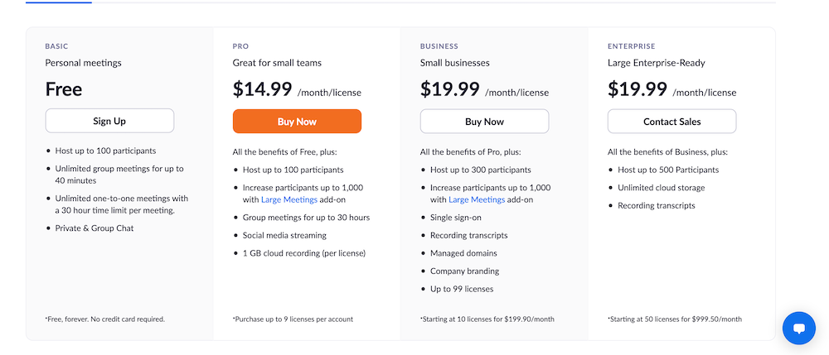Select the BUSINESS plan heading
Viewport: 829px width, 355px height.
(439, 46)
